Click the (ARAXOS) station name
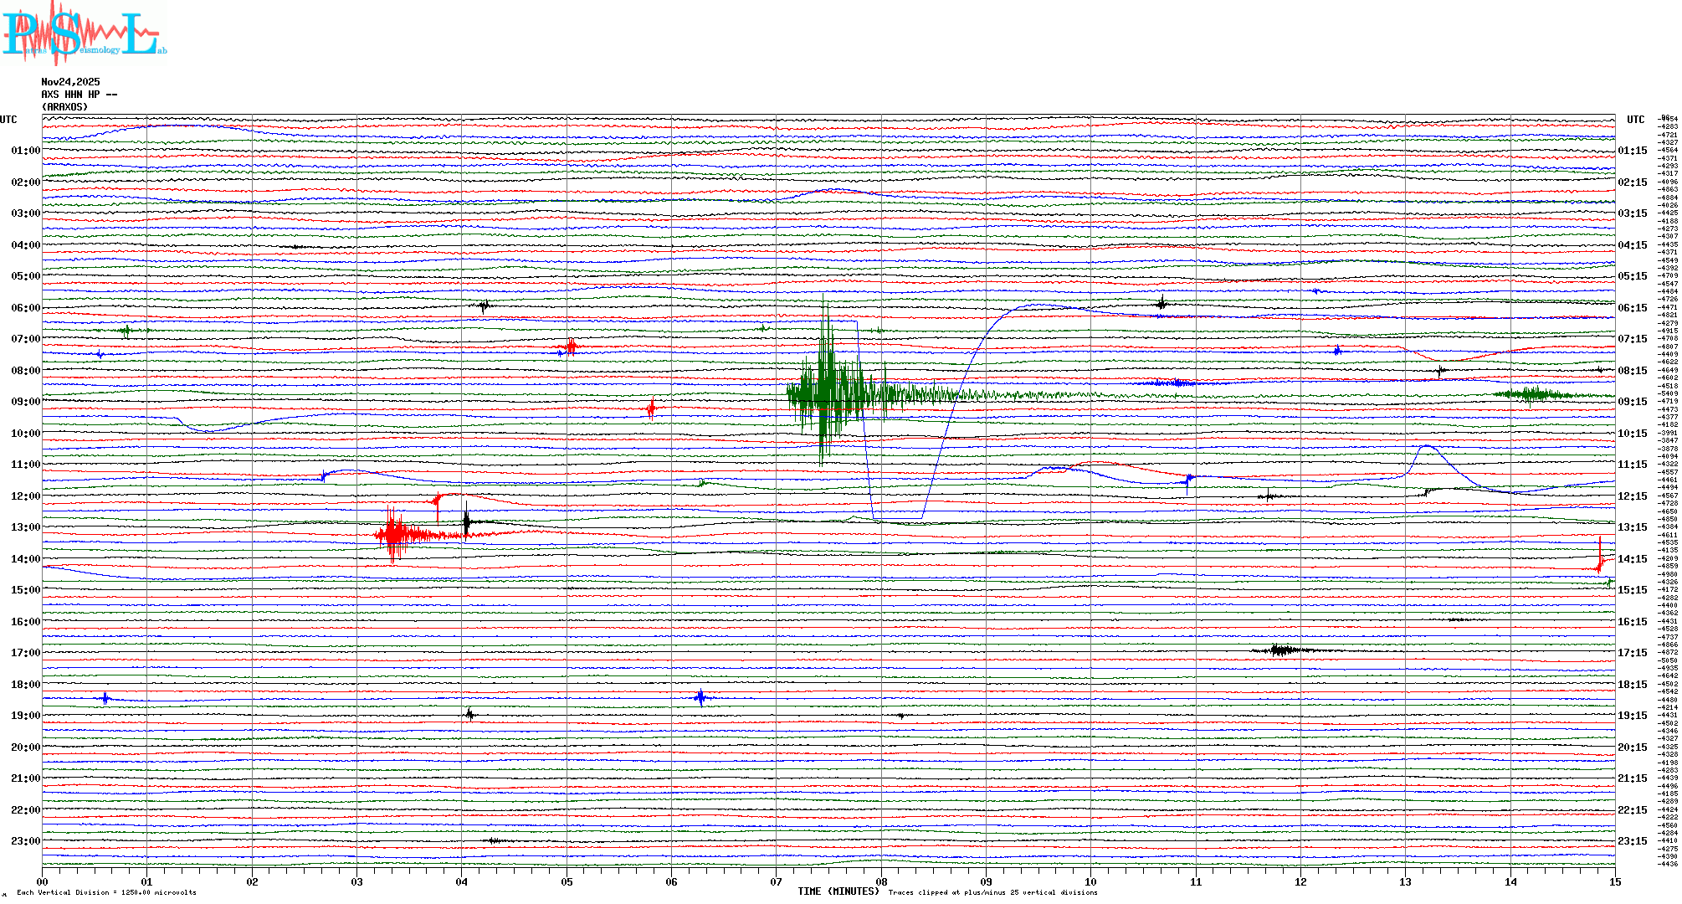Screen dimensions: 1682x904 click(64, 107)
